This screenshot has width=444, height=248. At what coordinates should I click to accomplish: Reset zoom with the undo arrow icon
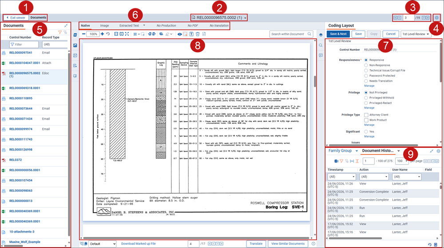point(108,34)
